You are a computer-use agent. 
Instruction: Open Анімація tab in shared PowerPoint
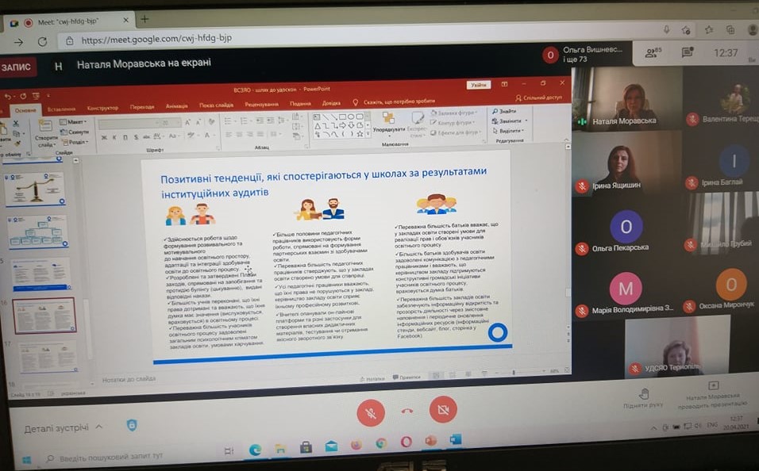click(x=177, y=106)
